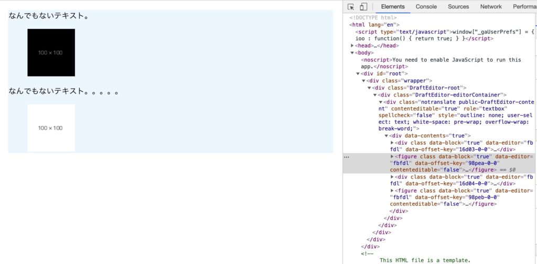This screenshot has width=537, height=264.
Task: Collapse the data-contents div node
Action: click(x=386, y=136)
